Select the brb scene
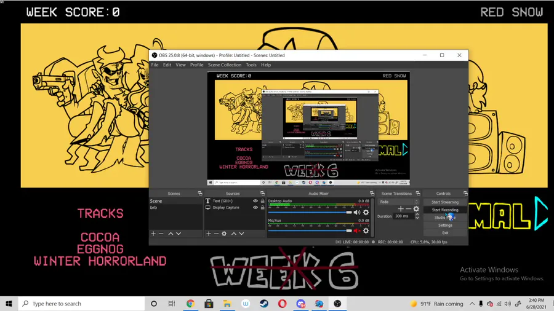554x311 pixels. click(x=175, y=208)
